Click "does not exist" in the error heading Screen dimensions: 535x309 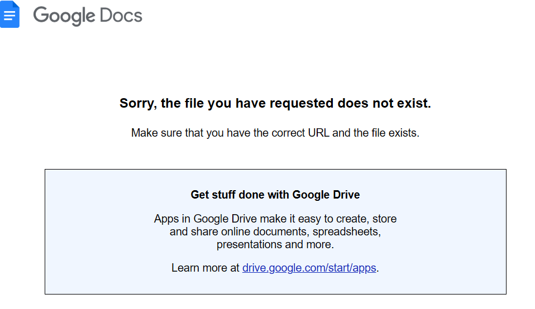point(384,103)
